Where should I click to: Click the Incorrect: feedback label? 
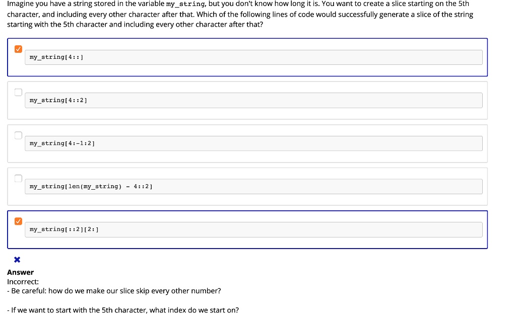point(23,282)
